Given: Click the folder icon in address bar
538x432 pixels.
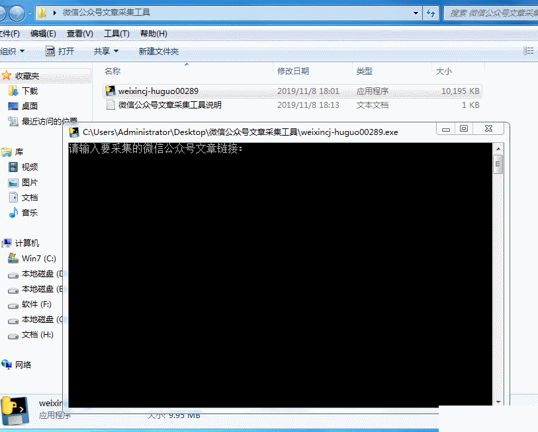Looking at the screenshot, I should [42, 13].
